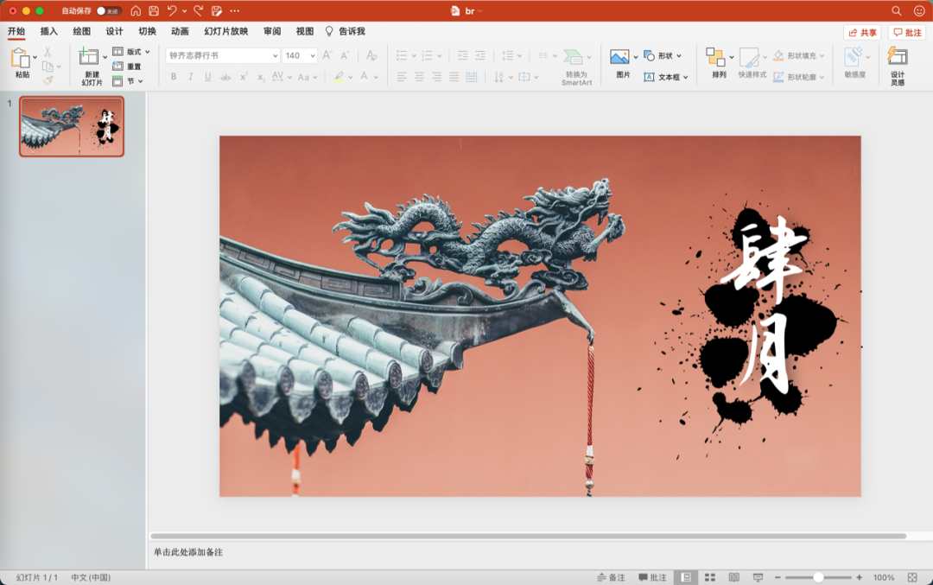Viewport: 933px width, 585px height.
Task: Click the fit slide to window icon
Action: click(912, 577)
